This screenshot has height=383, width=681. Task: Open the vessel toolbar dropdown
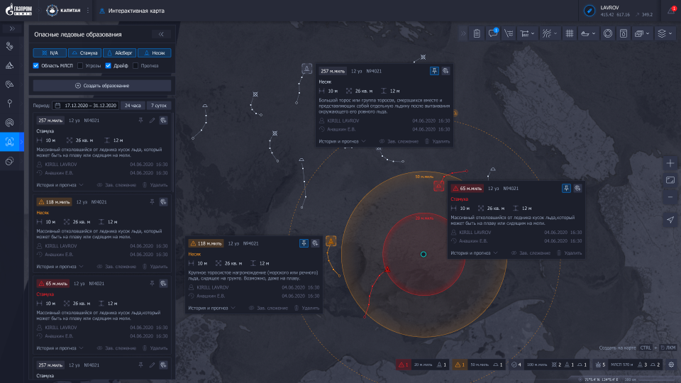coord(588,33)
